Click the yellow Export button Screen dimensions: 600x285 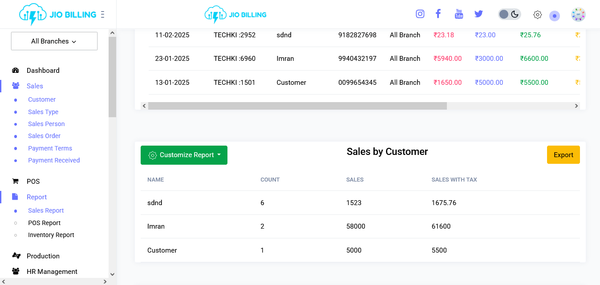563,155
